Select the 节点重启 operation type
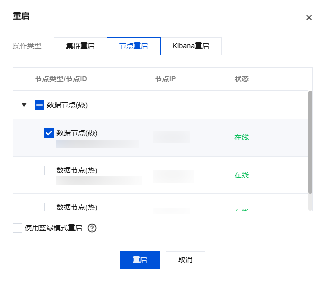 [x=133, y=46]
